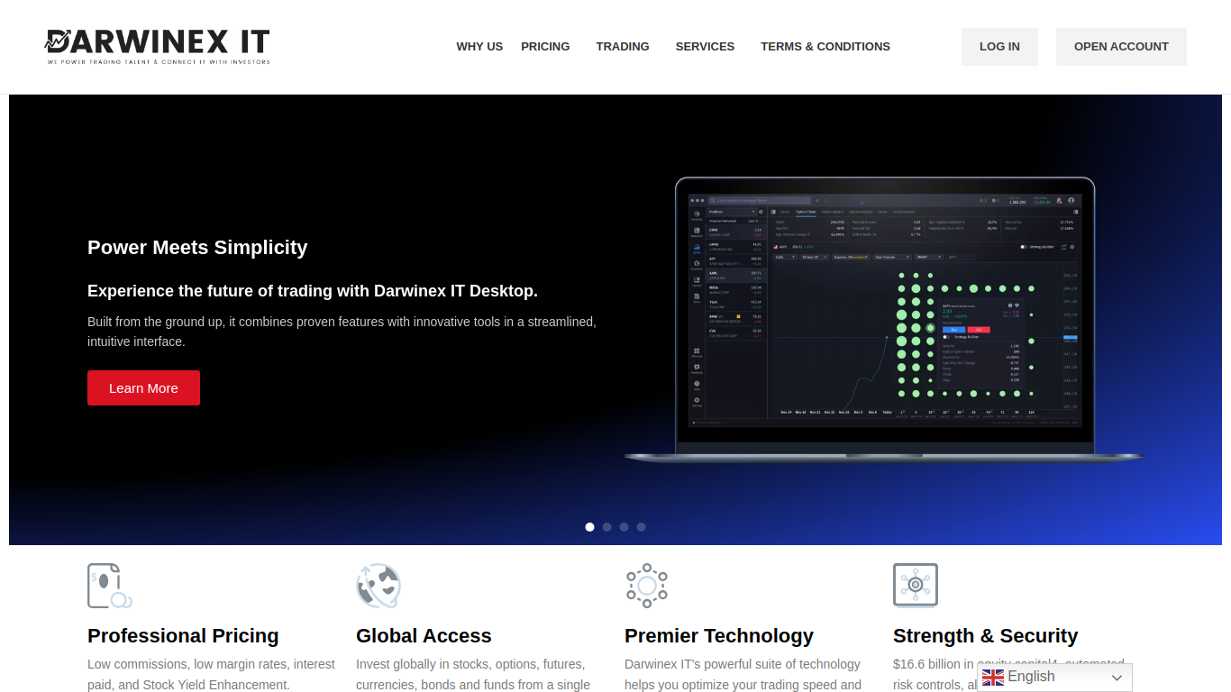Click the Global Access globe icon
Viewport: 1231px width, 692px height.
(x=378, y=587)
